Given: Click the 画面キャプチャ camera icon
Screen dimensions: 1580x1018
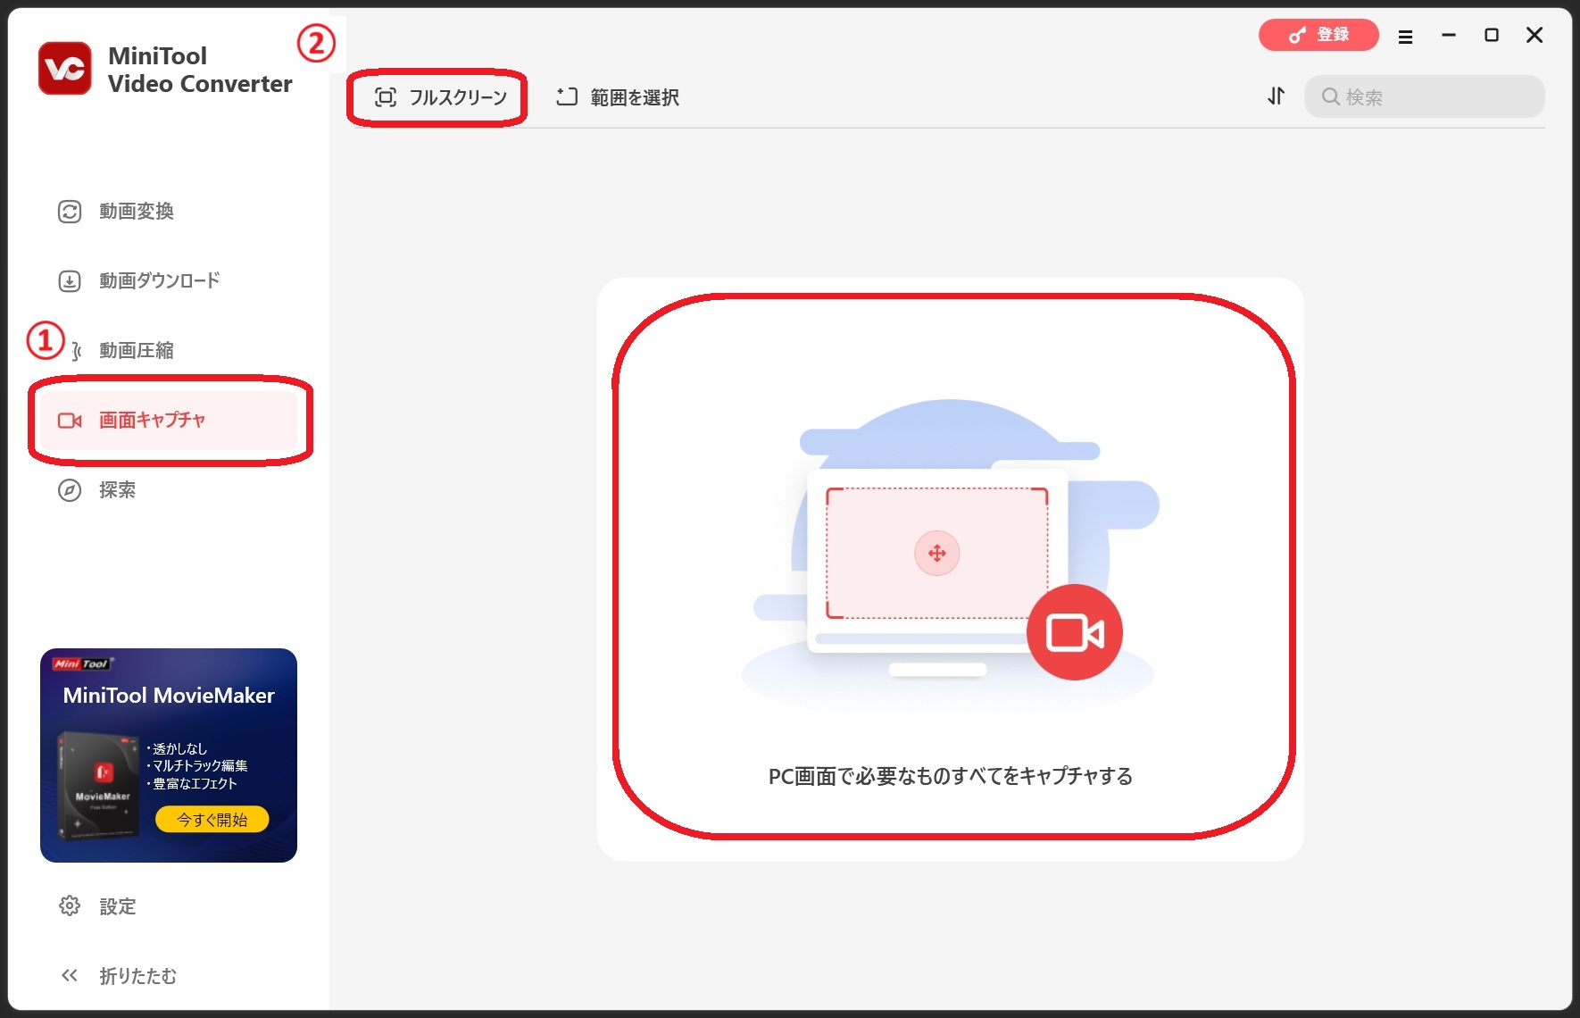Looking at the screenshot, I should point(70,421).
